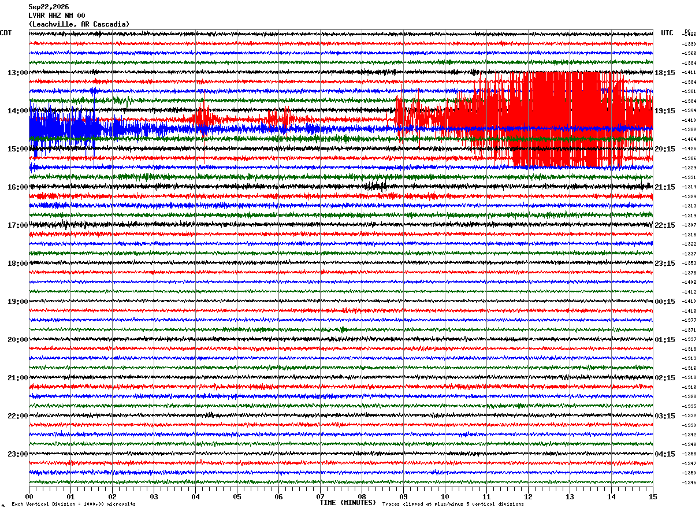Select the 00:15 UTC time label
This screenshot has height=512, width=699.
click(664, 301)
